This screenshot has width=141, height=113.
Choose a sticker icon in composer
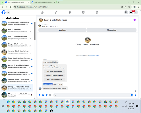(47, 95)
